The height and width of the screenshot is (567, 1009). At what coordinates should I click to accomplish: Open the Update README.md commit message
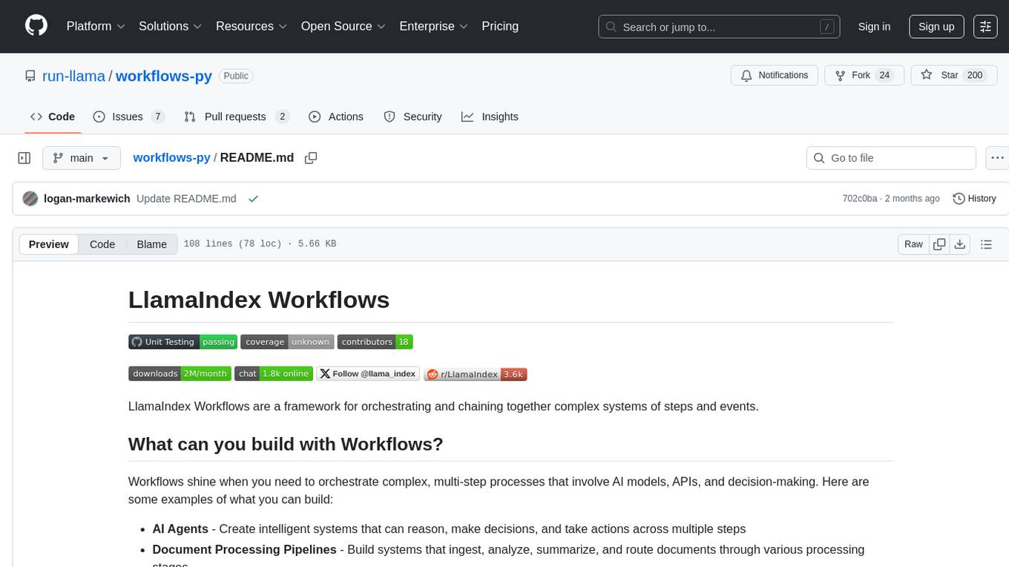[x=186, y=199]
